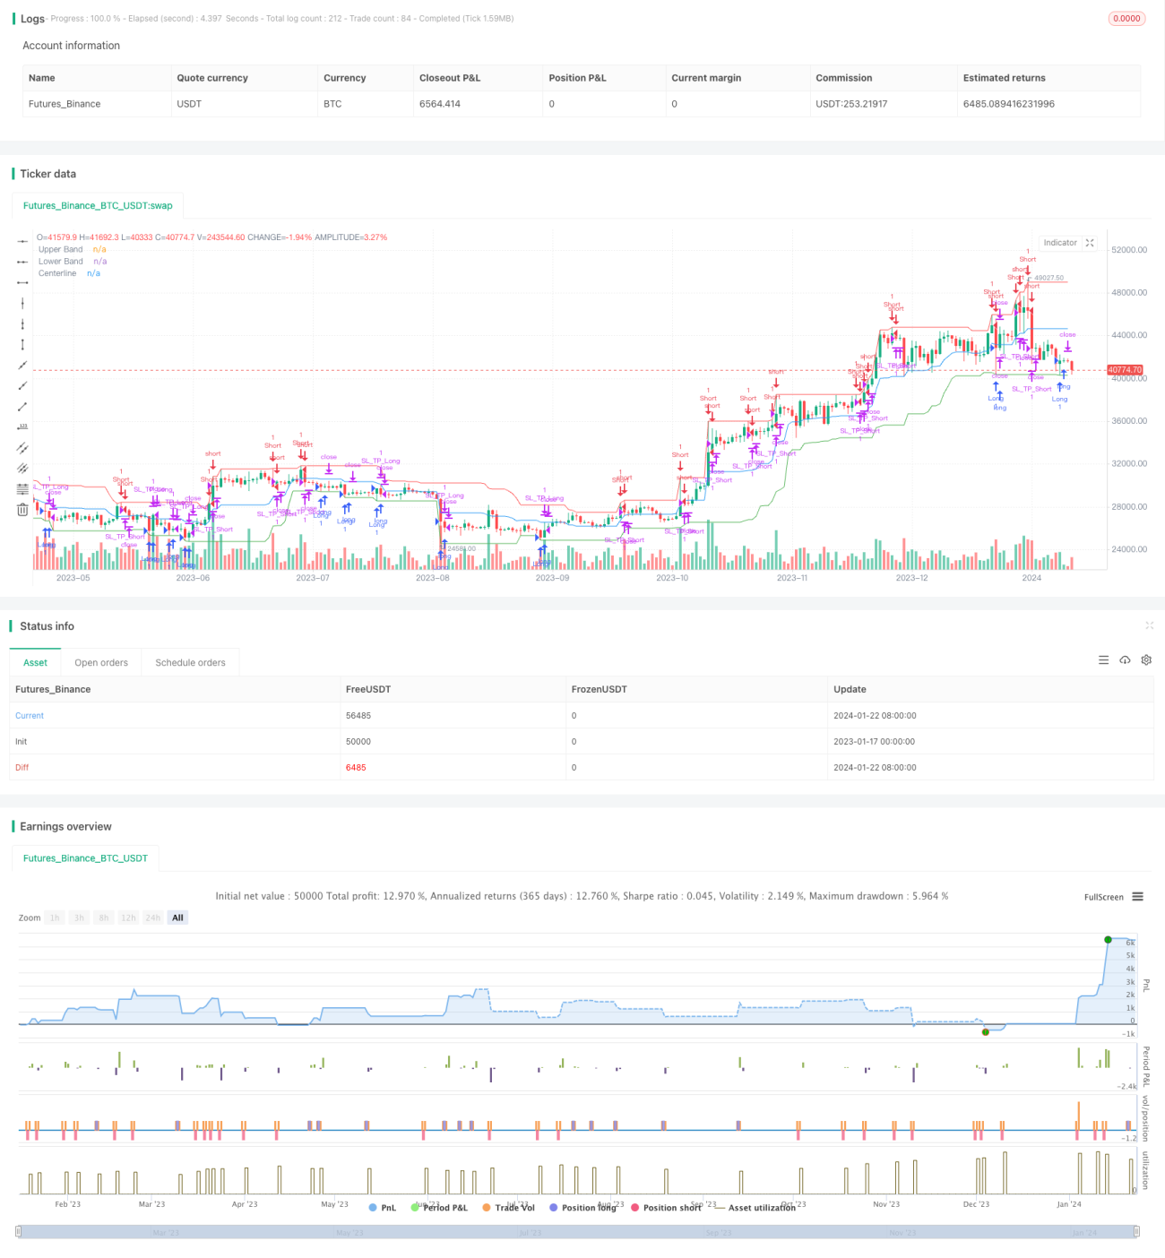This screenshot has height=1258, width=1165.
Task: Click the Estimated returns value 6485.089416231996
Action: [1008, 104]
